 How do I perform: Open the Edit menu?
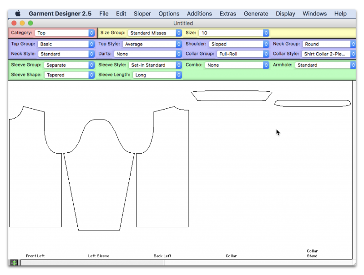click(x=121, y=14)
